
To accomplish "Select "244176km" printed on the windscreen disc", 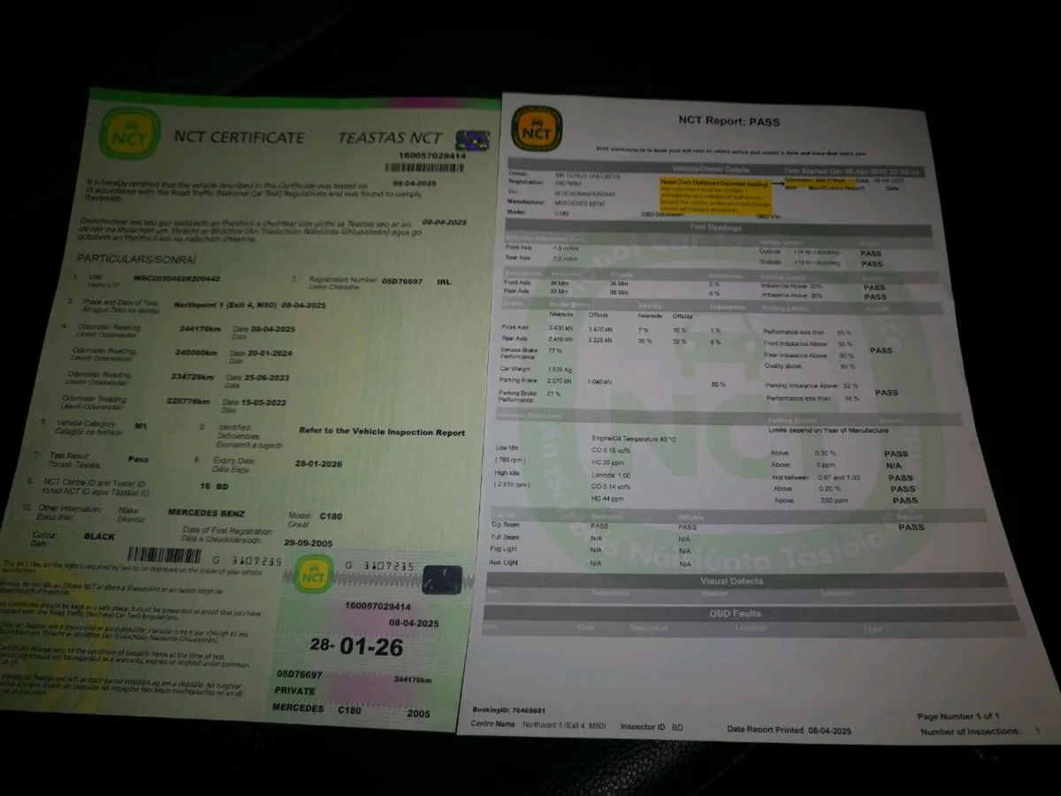I will pos(413,680).
